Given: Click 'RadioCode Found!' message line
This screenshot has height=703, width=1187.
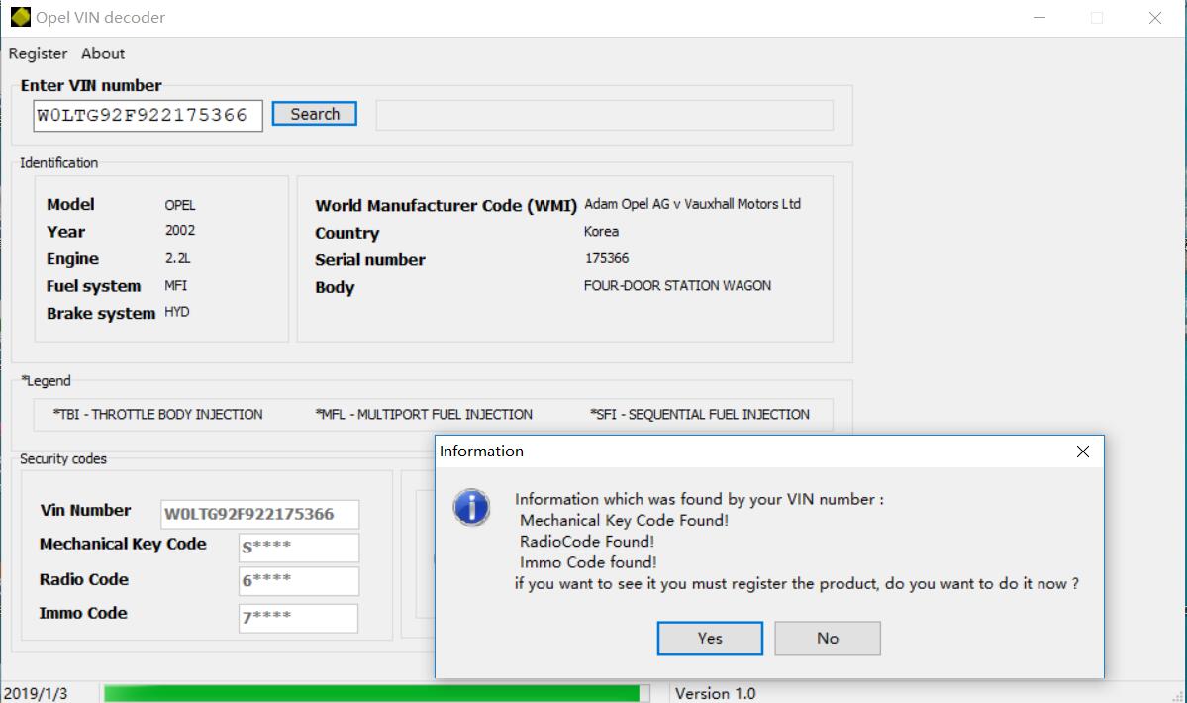Looking at the screenshot, I should click(587, 541).
